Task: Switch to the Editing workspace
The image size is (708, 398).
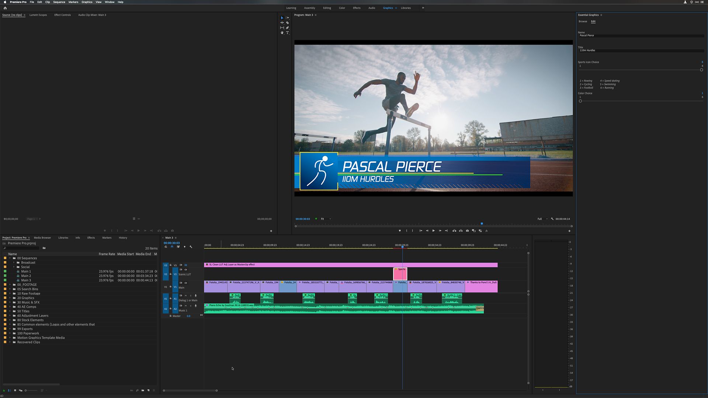Action: pos(327,8)
